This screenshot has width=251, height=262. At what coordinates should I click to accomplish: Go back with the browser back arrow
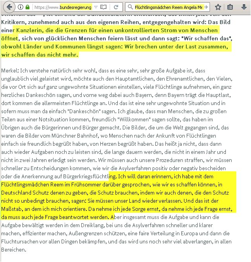click(x=9, y=7)
